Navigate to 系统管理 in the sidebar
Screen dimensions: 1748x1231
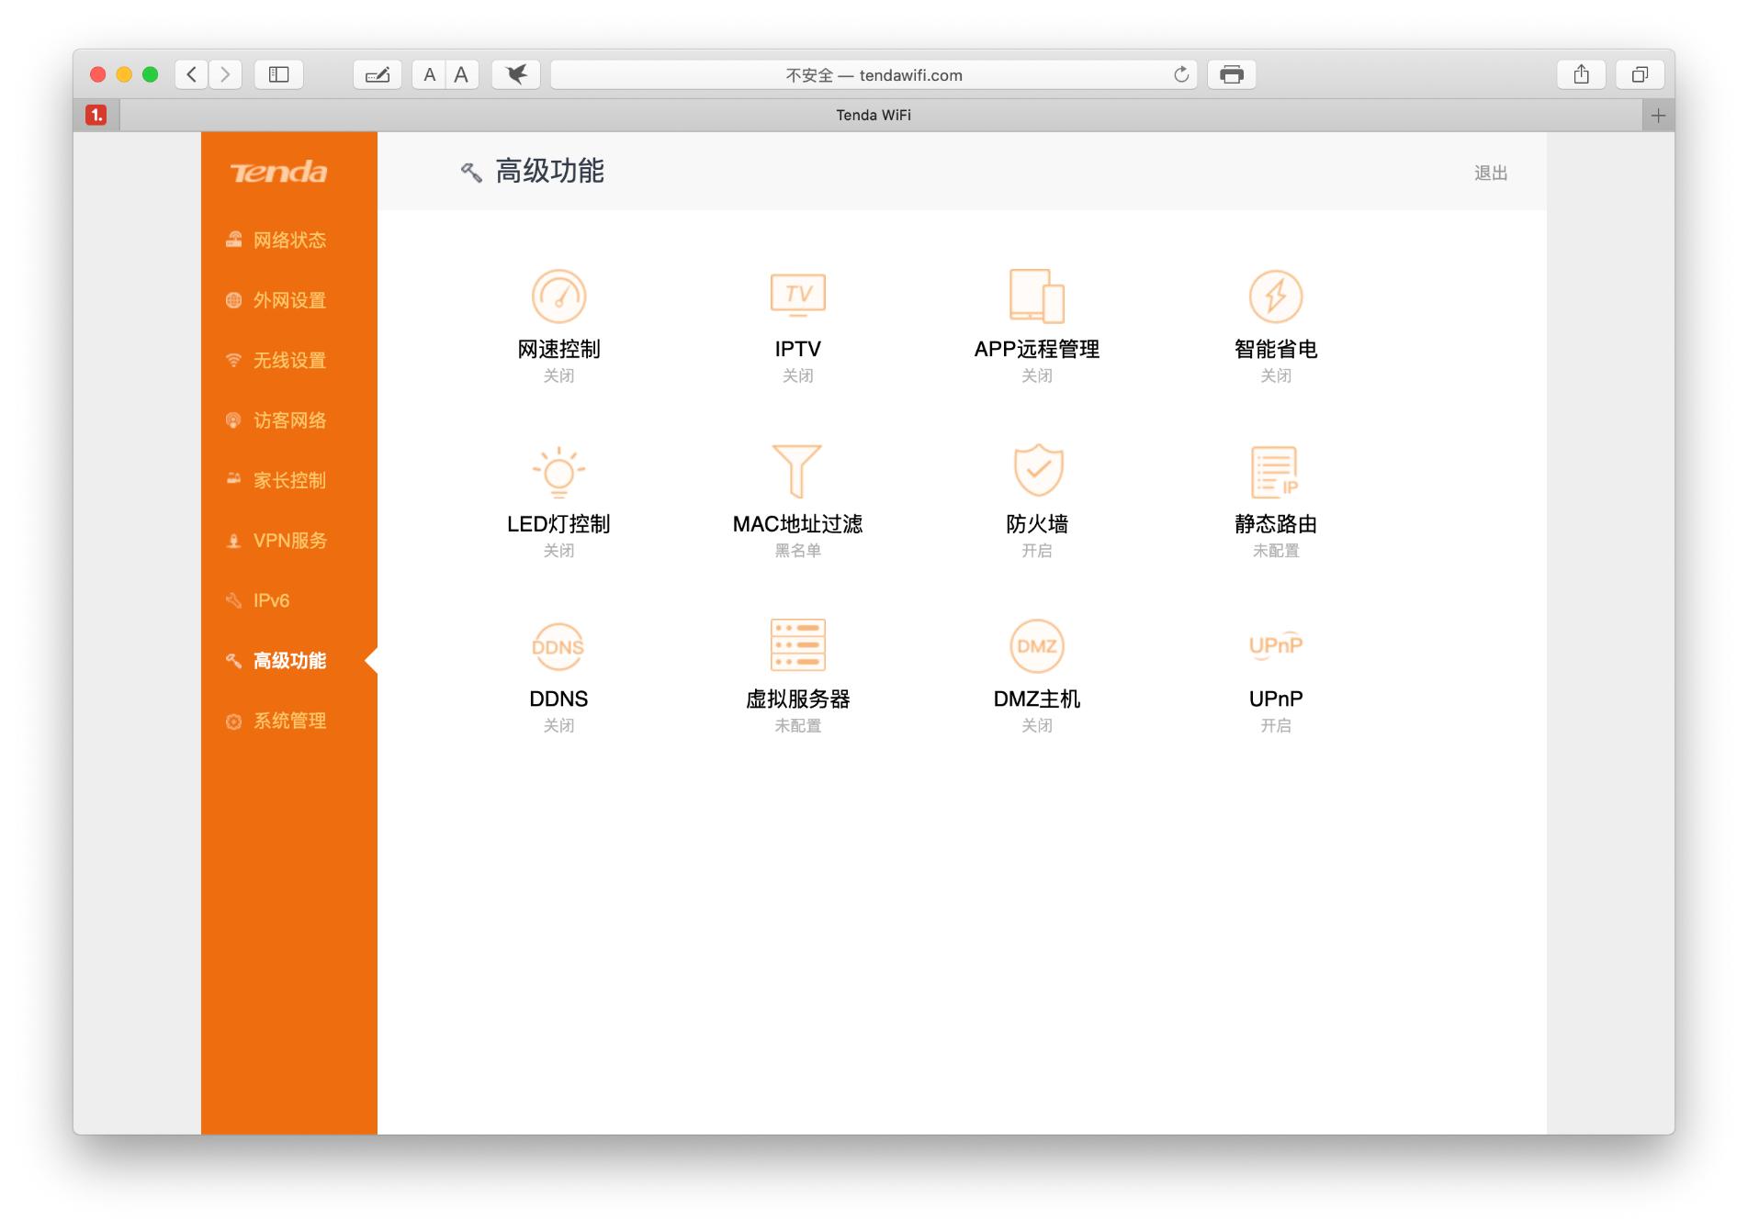(289, 722)
